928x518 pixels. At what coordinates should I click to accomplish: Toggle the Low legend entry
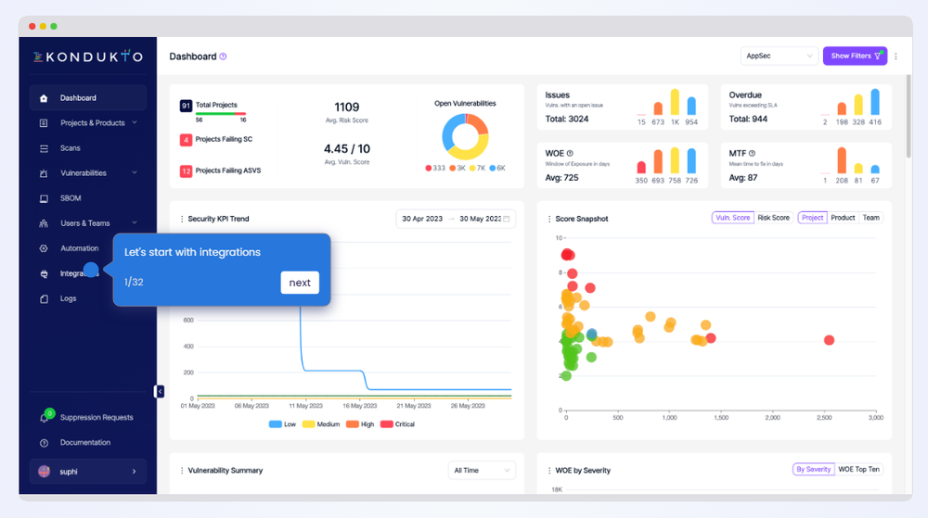pos(282,424)
